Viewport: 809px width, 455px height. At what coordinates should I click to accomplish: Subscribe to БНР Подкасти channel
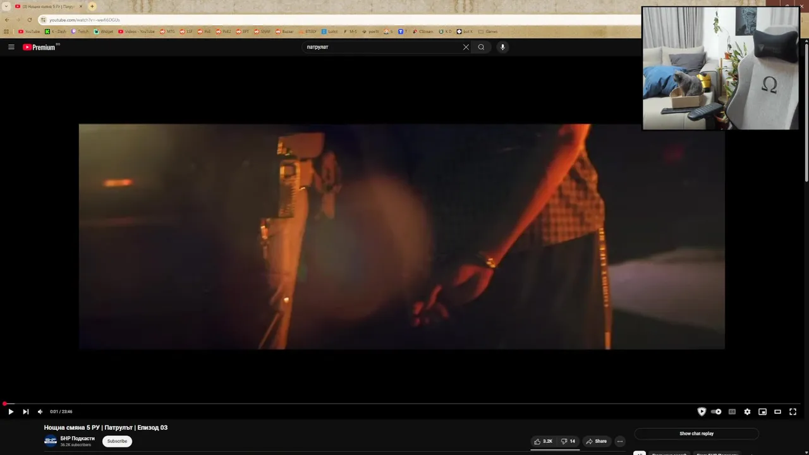pos(117,441)
